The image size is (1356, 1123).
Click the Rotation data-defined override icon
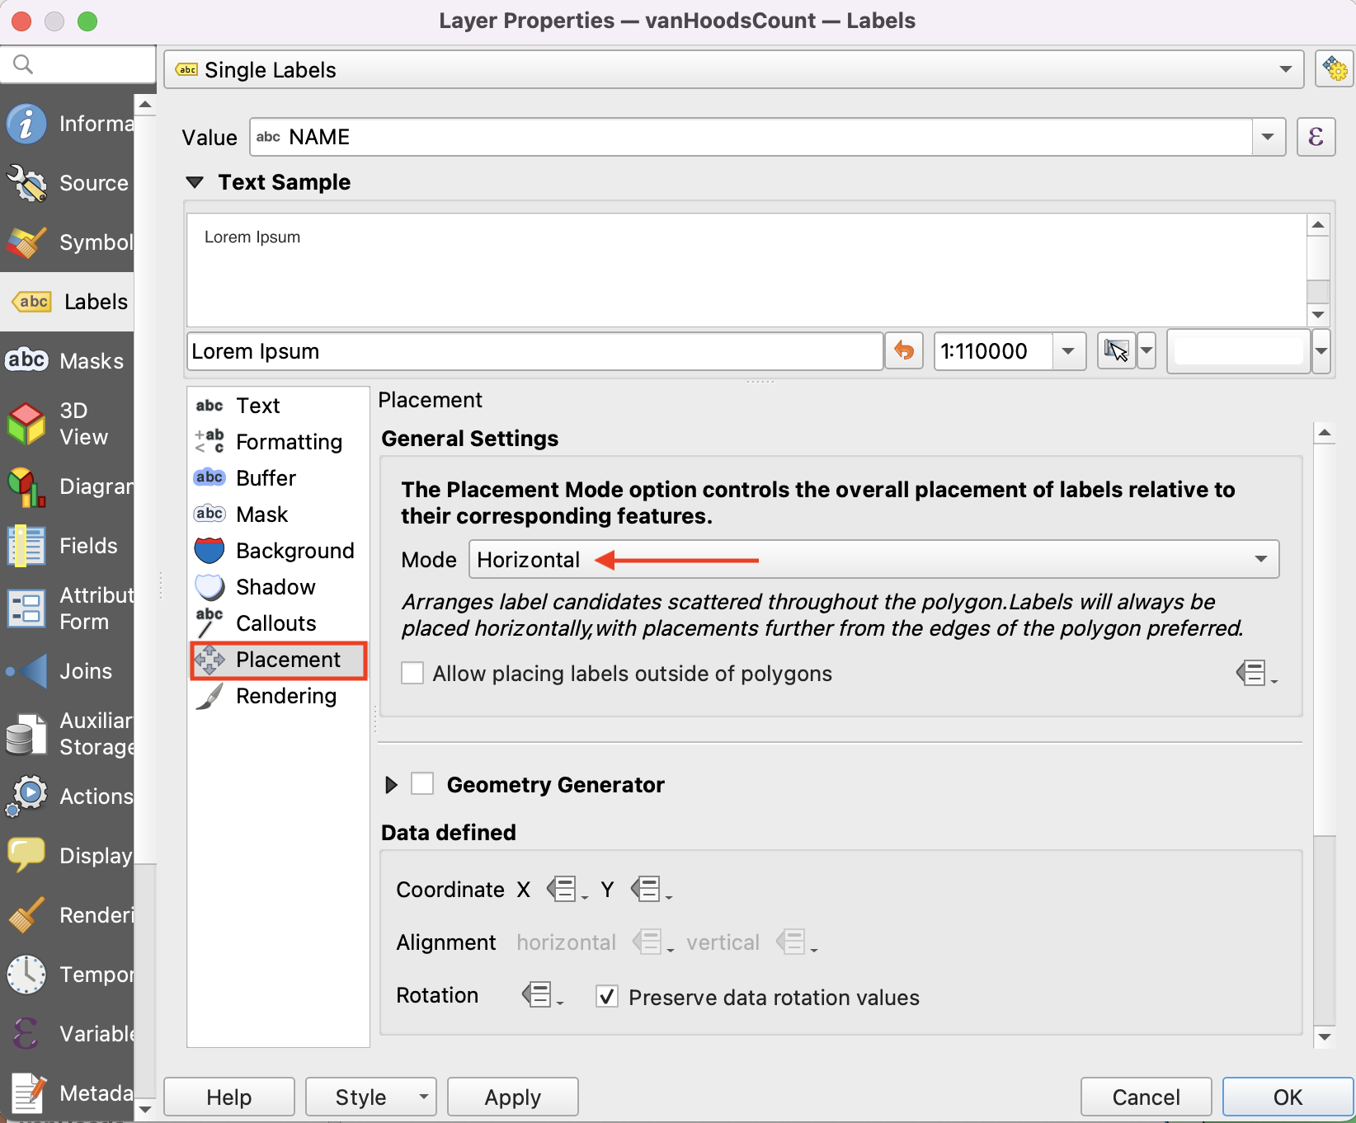pyautogui.click(x=539, y=995)
